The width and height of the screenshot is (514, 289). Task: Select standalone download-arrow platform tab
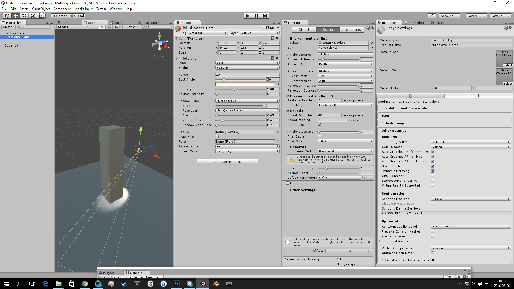478,96
